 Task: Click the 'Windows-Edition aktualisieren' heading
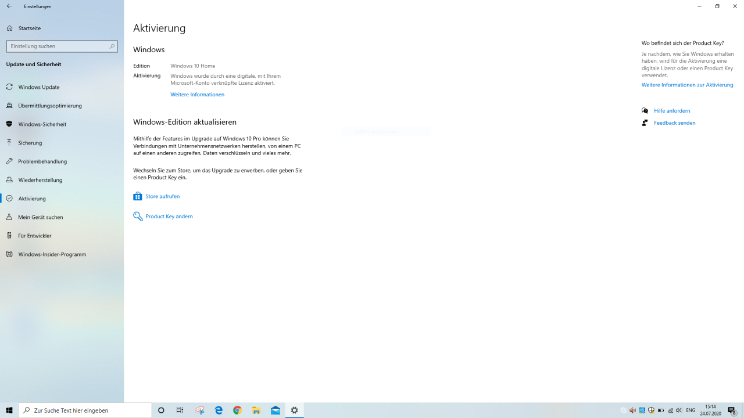point(185,122)
